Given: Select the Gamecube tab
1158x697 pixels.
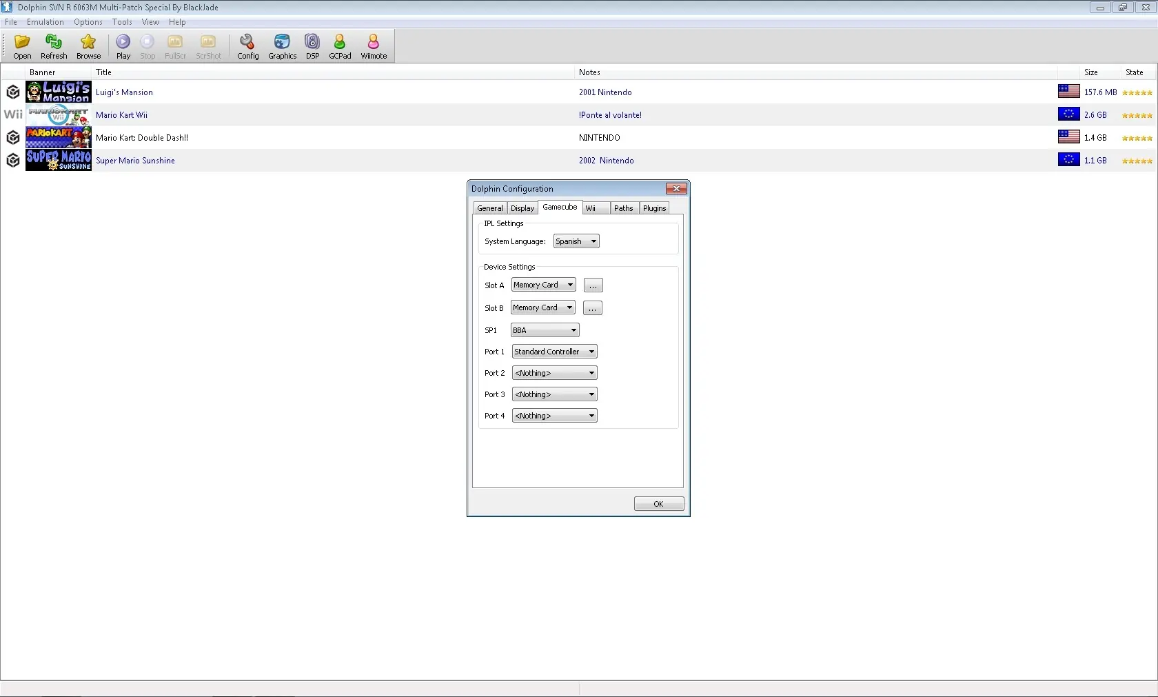Looking at the screenshot, I should click(560, 207).
